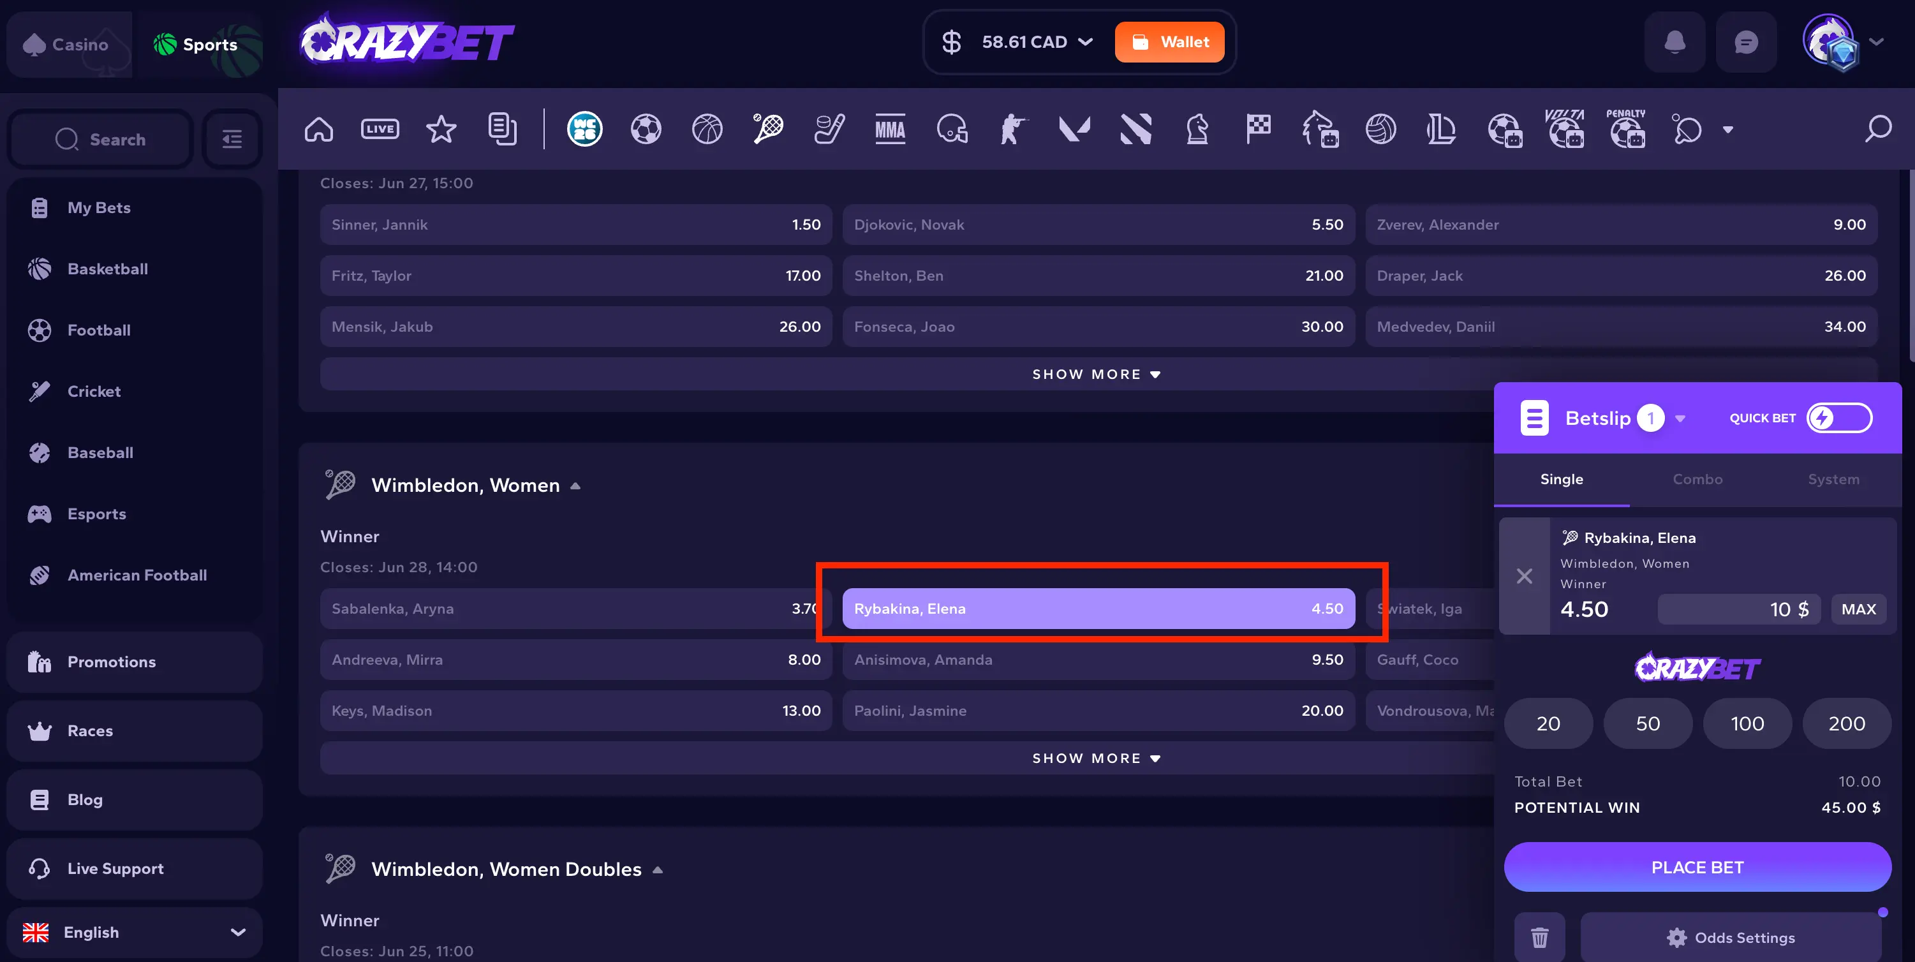Open My Bets in sidebar

pos(135,207)
